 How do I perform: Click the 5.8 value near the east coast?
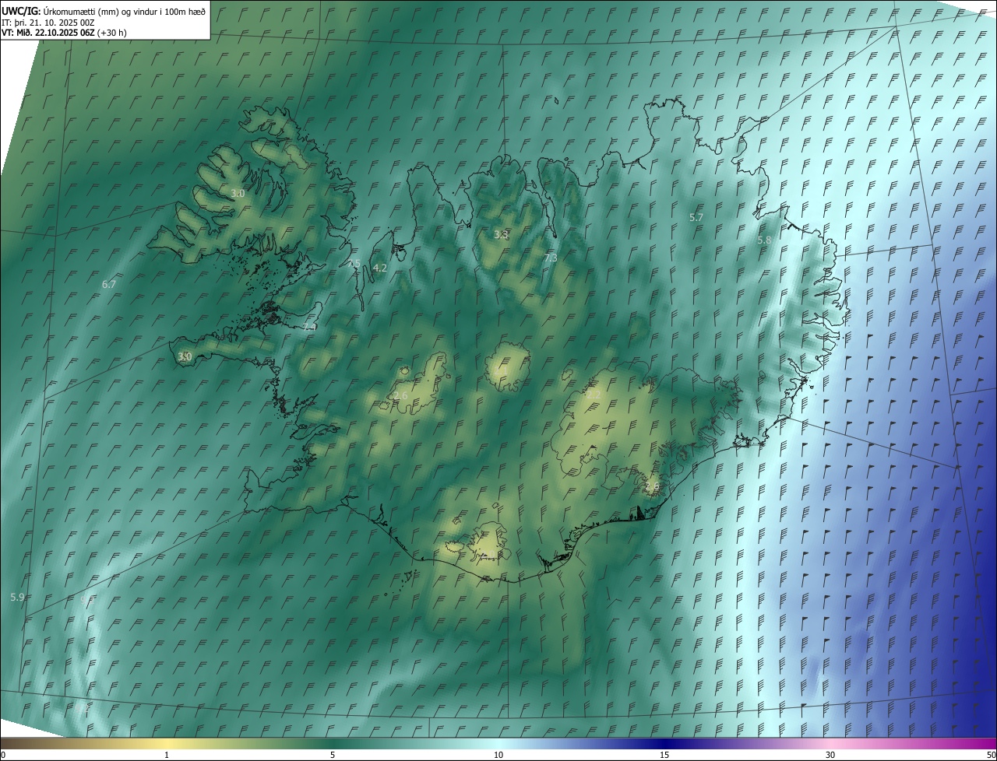coord(764,240)
